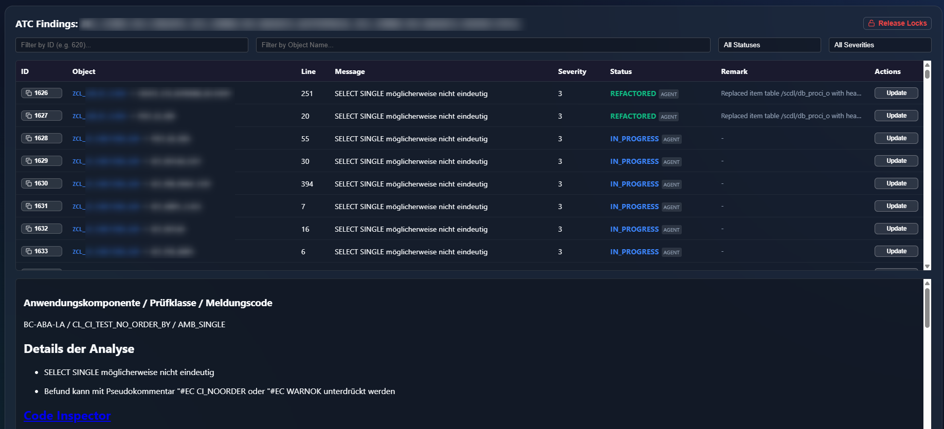944x429 pixels.
Task: Copy ID 1632 using its copy icon
Action: click(x=29, y=229)
